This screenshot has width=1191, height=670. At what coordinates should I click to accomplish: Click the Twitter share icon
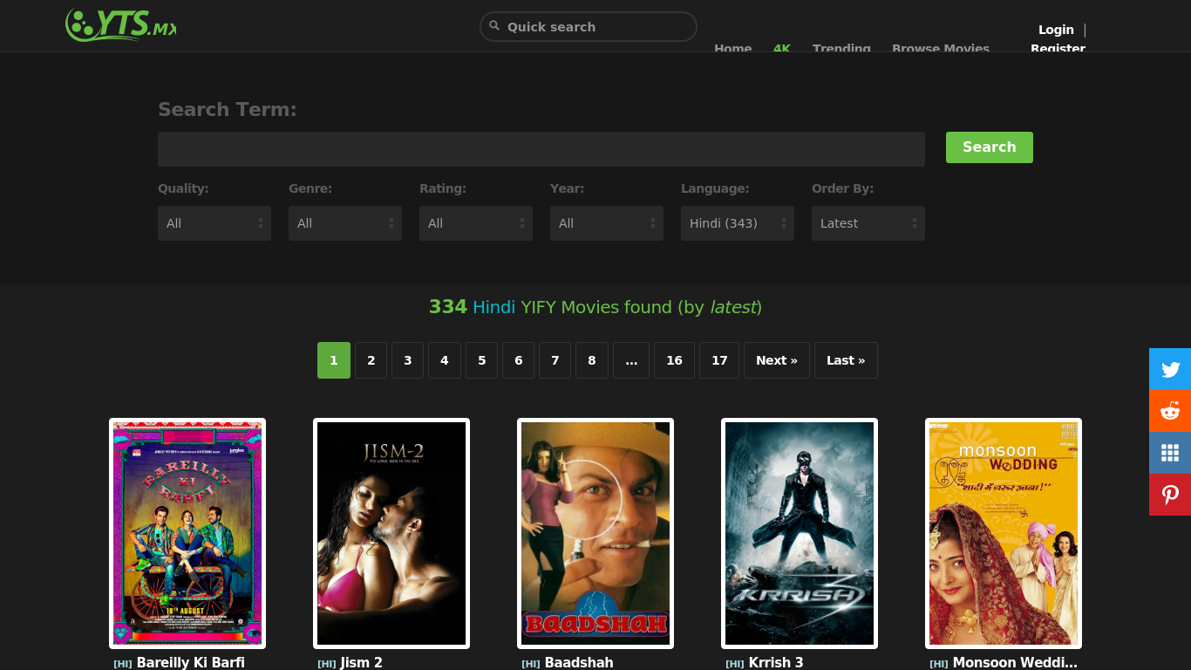point(1170,369)
